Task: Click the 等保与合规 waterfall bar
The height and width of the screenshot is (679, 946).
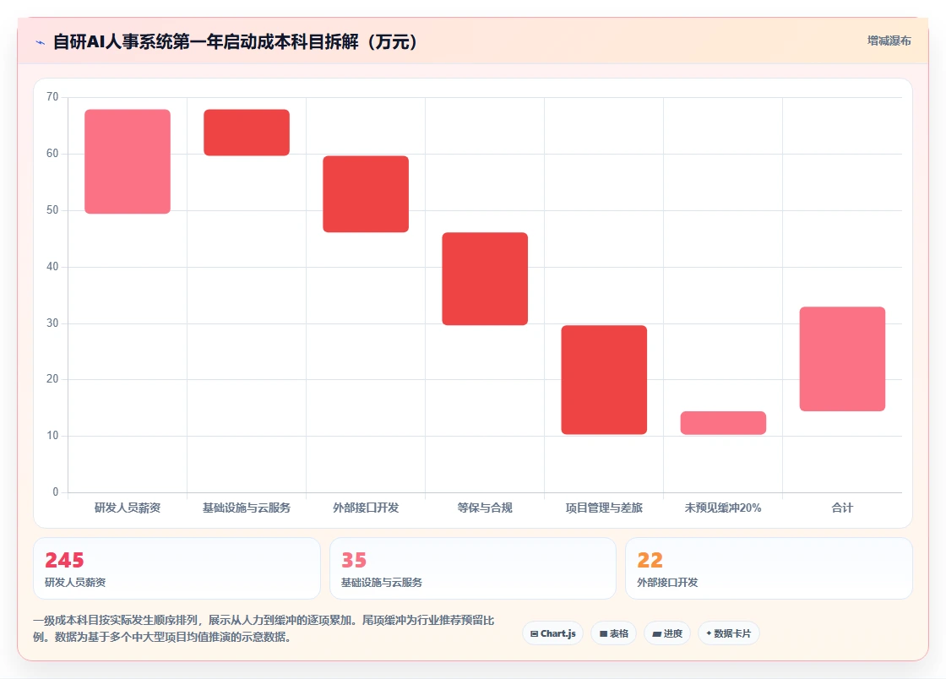Action: [x=485, y=279]
